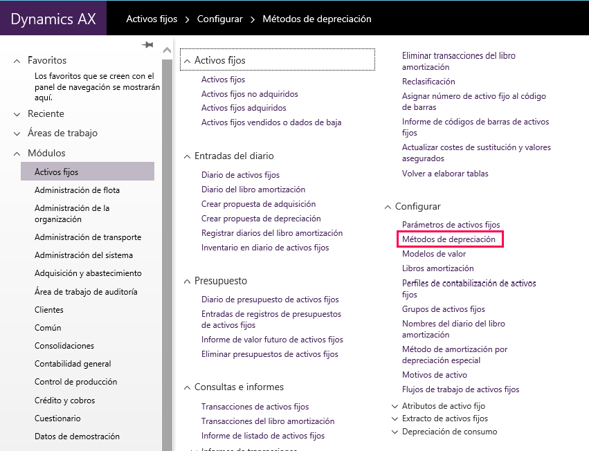Click Métodos de depreciación breadcrumb item
Viewport: 589px width, 451px height.
coord(317,19)
